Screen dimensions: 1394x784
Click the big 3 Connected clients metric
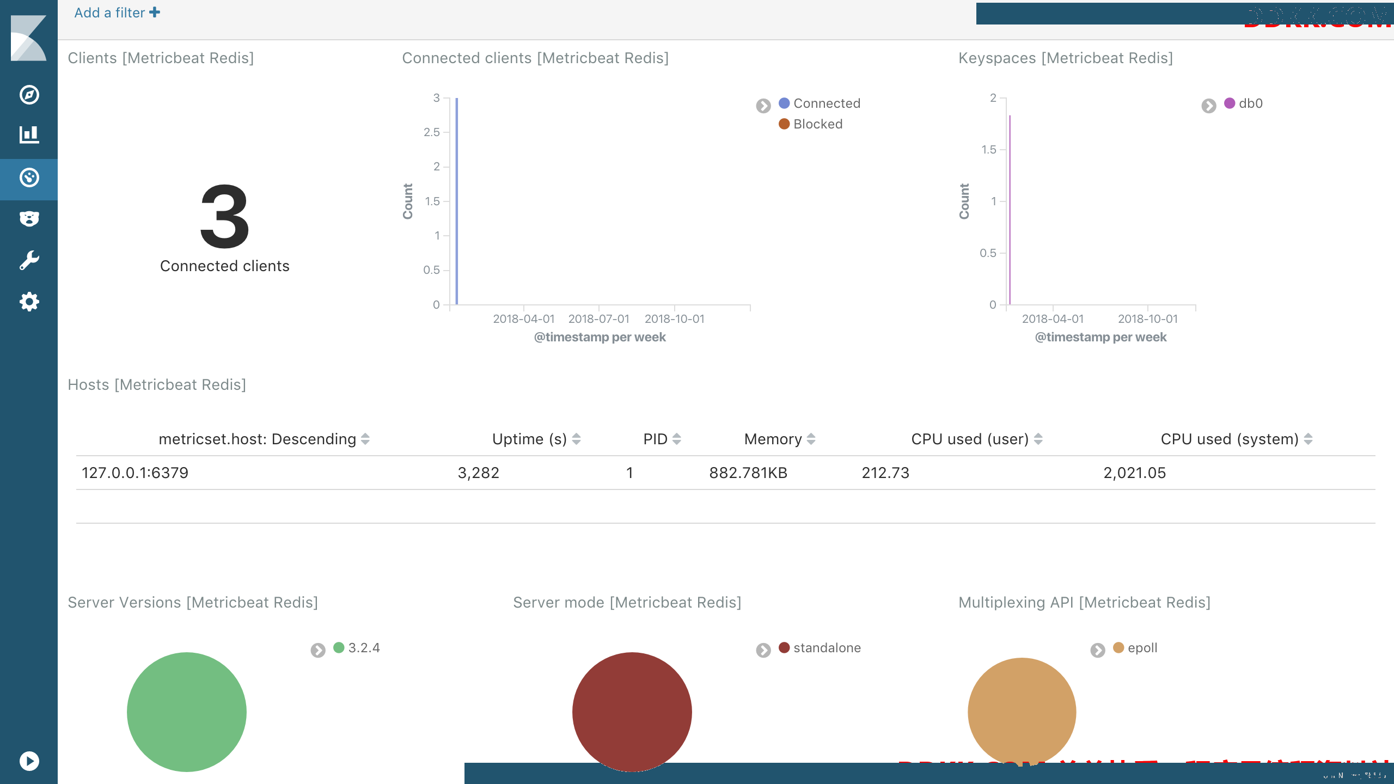coord(225,217)
